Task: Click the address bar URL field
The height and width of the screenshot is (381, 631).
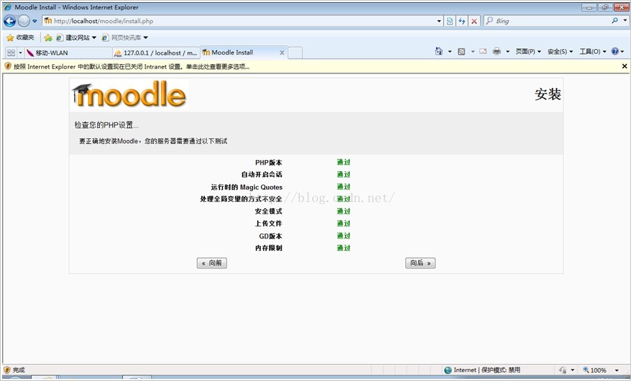Action: pyautogui.click(x=238, y=21)
